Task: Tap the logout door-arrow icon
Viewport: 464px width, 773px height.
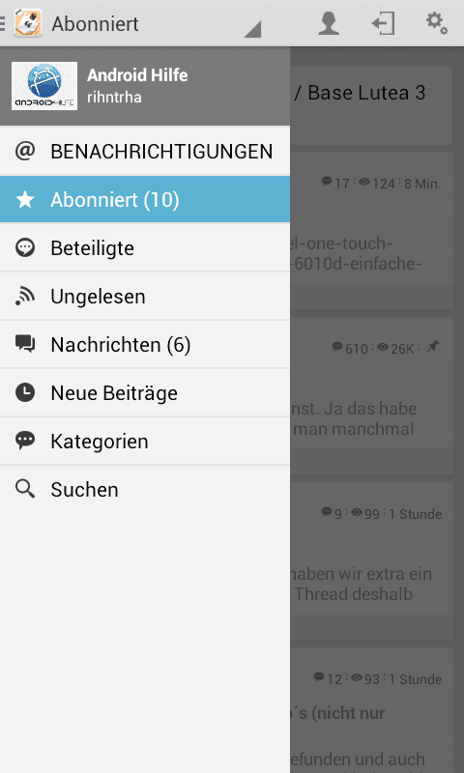Action: pos(383,23)
